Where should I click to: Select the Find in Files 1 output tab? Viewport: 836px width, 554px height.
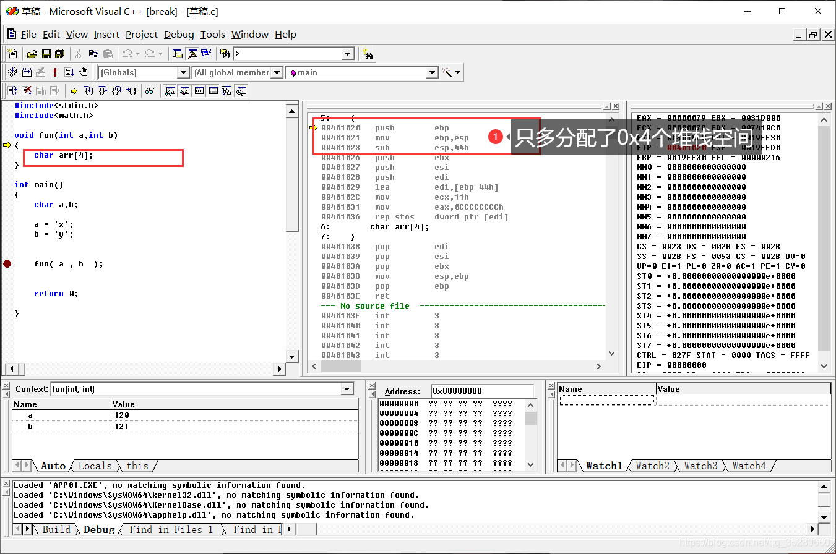pos(171,529)
